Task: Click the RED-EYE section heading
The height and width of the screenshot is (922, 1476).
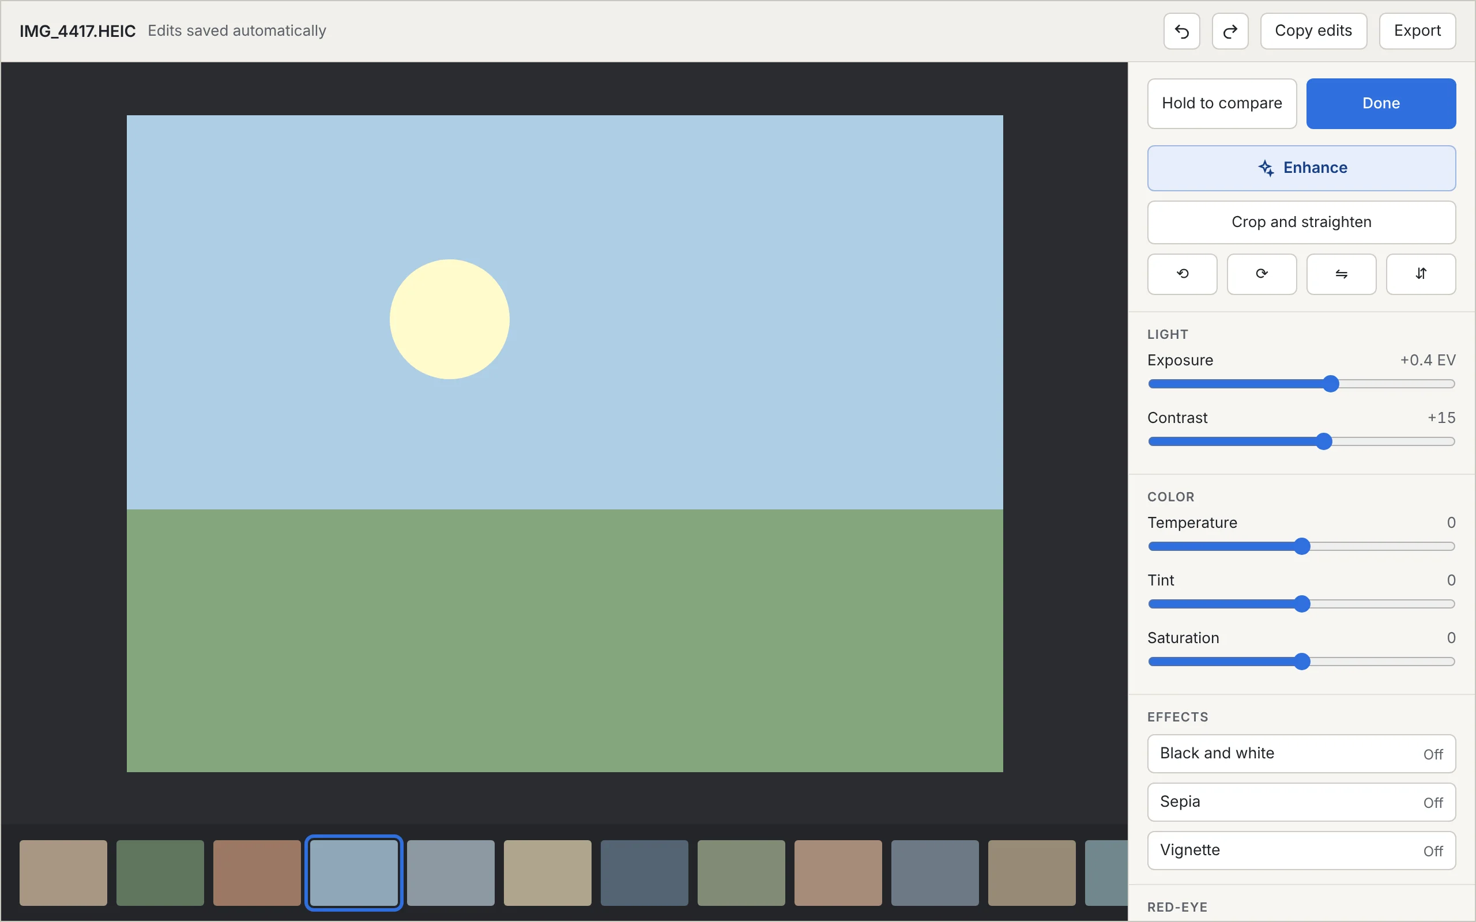Action: click(x=1177, y=907)
